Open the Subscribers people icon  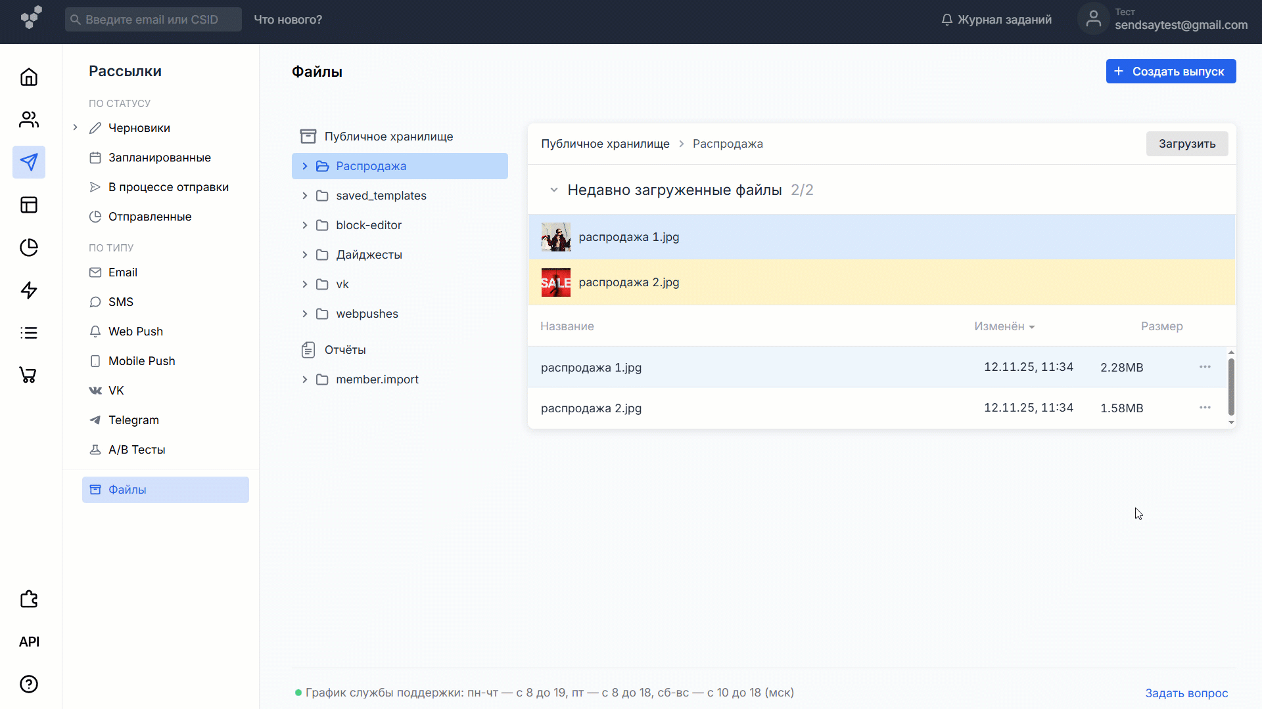[29, 119]
